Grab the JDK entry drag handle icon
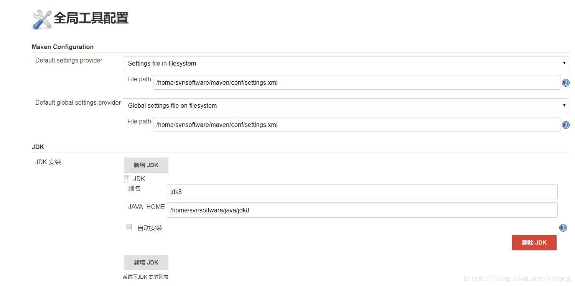The image size is (575, 286). point(127,179)
